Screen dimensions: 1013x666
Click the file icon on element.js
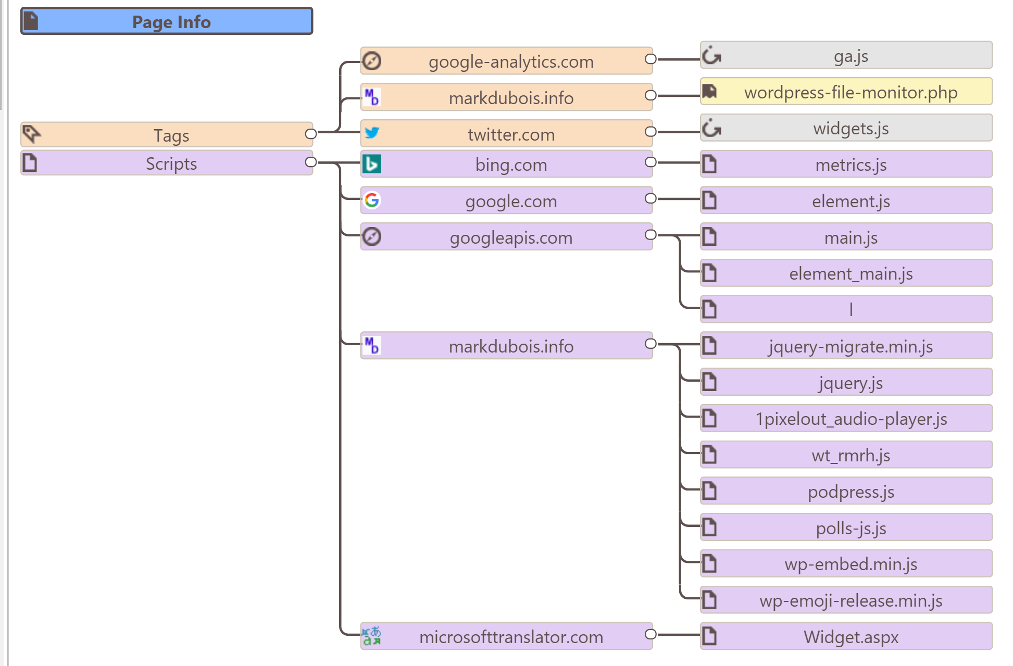pyautogui.click(x=709, y=200)
